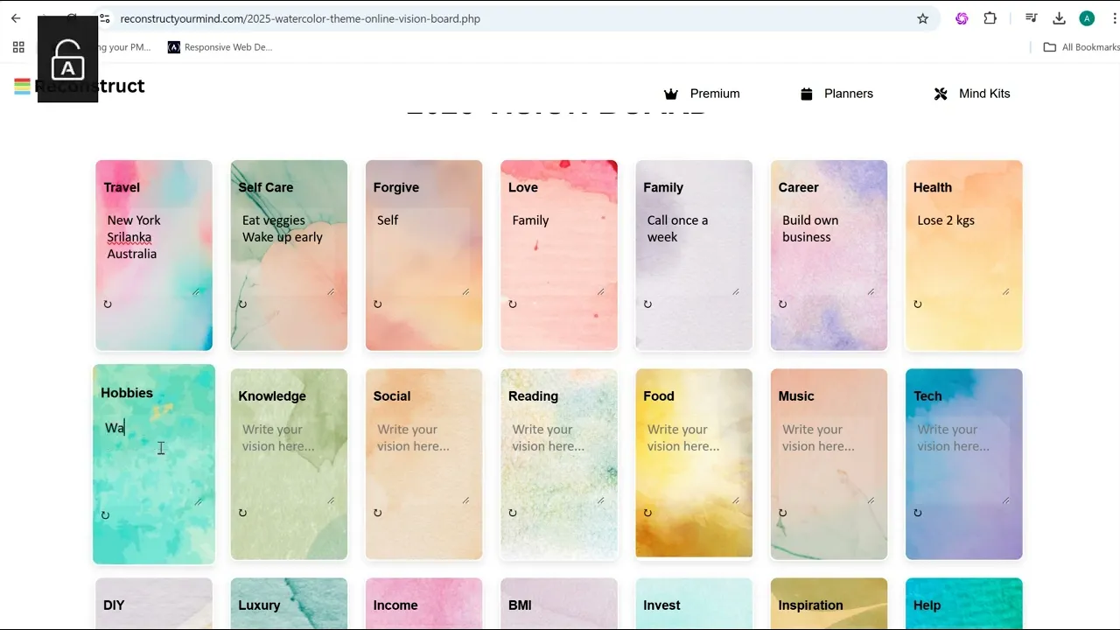Open the Premium menu item
The width and height of the screenshot is (1120, 630).
coord(702,94)
